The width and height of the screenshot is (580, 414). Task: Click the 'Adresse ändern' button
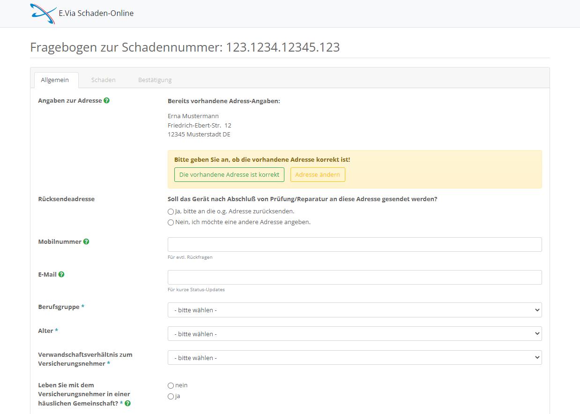click(x=318, y=174)
